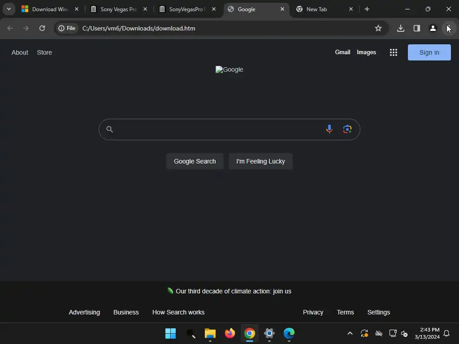
Task: Open the notifications bell
Action: pos(446,333)
